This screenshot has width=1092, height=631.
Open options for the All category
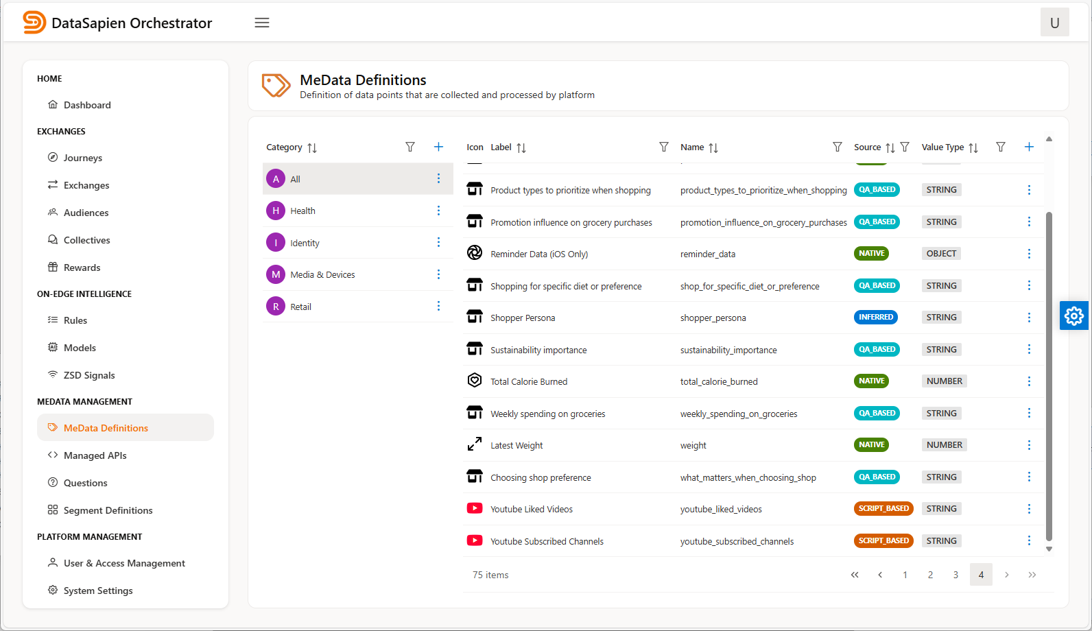(x=439, y=178)
